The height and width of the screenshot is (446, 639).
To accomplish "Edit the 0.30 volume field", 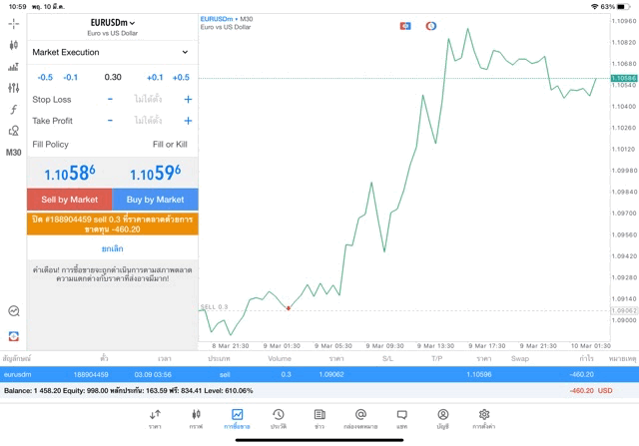I will point(113,77).
